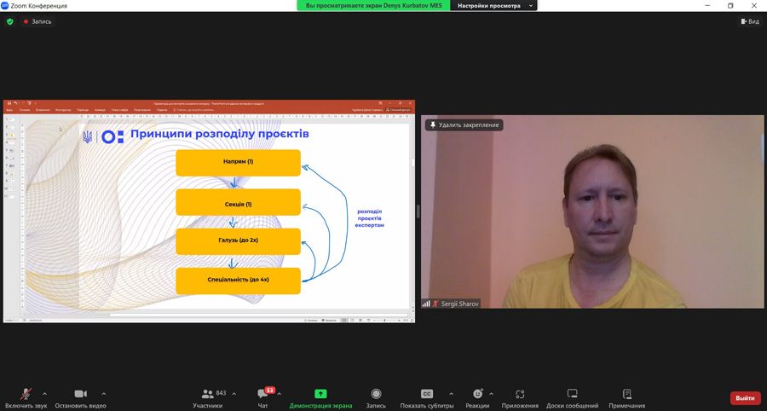Leave meeting with Выйти button
This screenshot has width=767, height=411.
pos(745,398)
